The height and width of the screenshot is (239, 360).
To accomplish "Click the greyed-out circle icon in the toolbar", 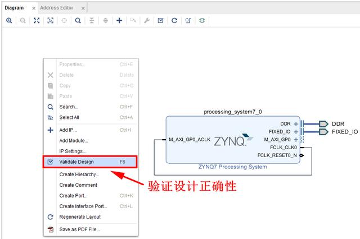I will 64,21.
